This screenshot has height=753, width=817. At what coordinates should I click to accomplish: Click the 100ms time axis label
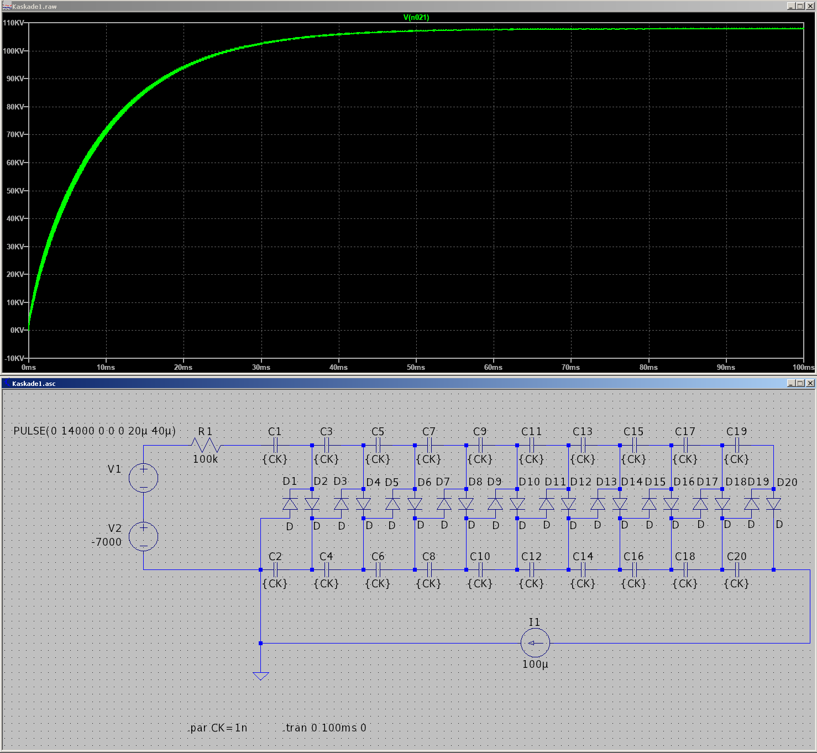(803, 367)
